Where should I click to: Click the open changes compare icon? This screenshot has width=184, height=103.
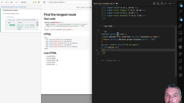pos(158,4)
